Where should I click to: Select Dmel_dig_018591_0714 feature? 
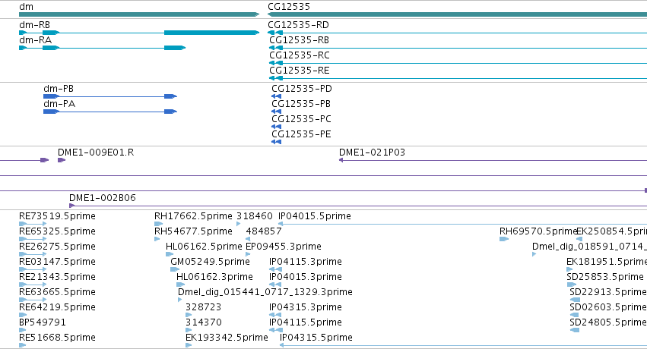[590, 247]
